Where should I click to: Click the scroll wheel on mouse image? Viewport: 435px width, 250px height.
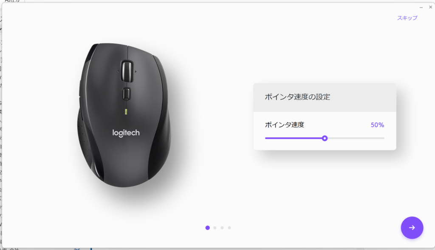[x=127, y=72]
